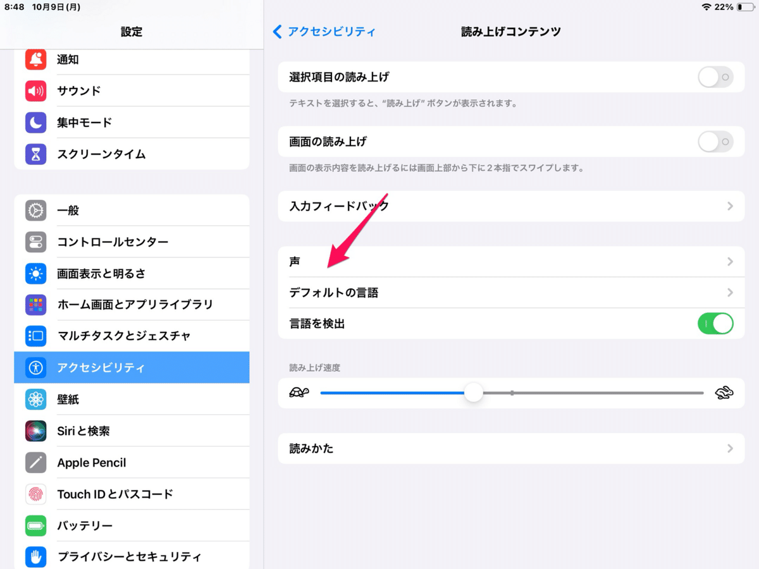Open Siriと検索 settings
The image size is (759, 569).
point(132,431)
